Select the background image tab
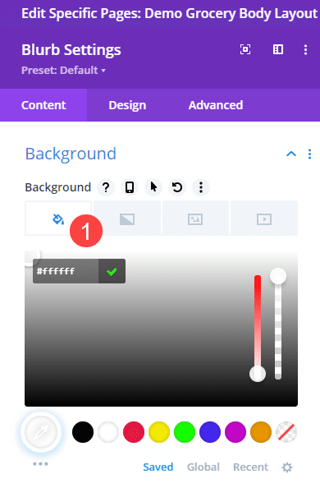This screenshot has height=497, width=320. [x=195, y=219]
